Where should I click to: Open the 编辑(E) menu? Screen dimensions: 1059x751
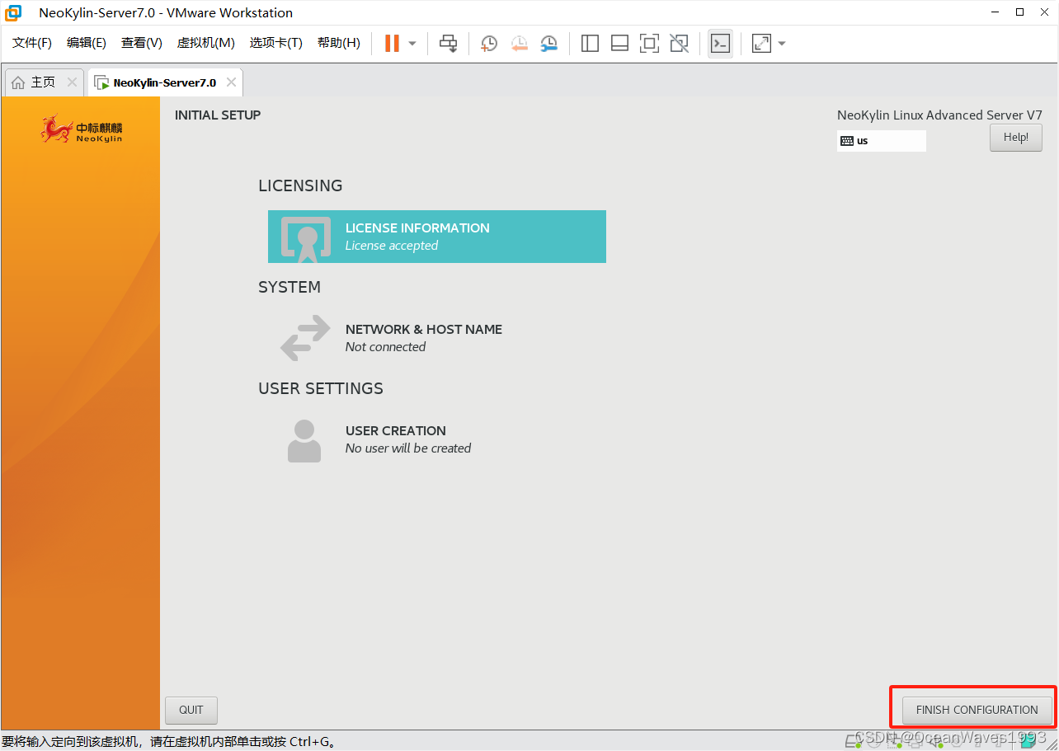click(x=87, y=43)
